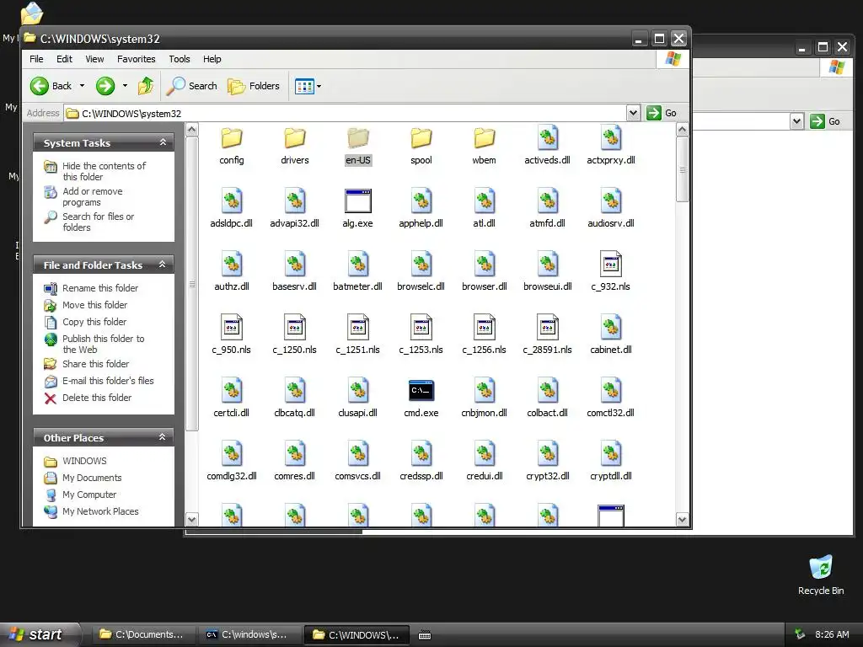Select the activeds.dll file
This screenshot has width=863, height=647.
tap(547, 147)
